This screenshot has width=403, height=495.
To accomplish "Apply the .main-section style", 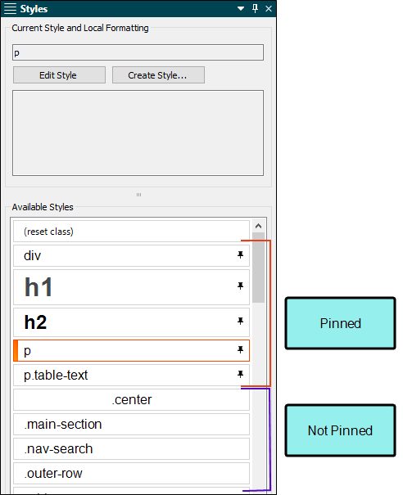I will tap(131, 425).
